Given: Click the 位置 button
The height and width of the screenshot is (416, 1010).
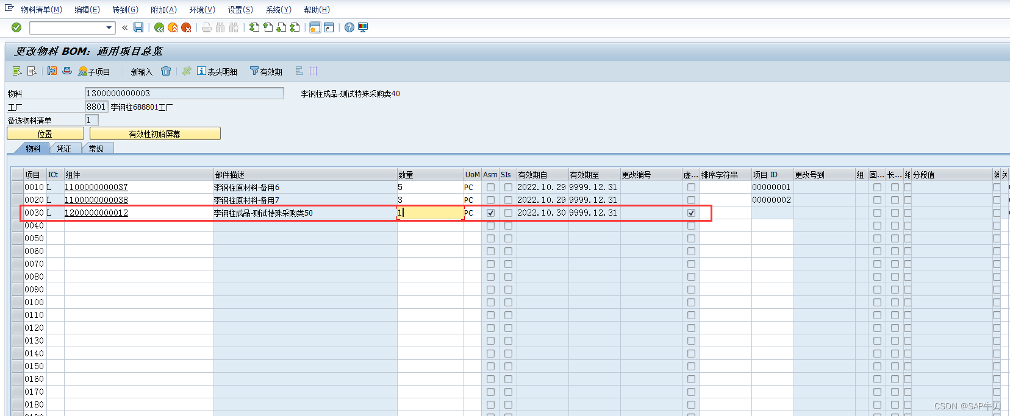Looking at the screenshot, I should 45,134.
